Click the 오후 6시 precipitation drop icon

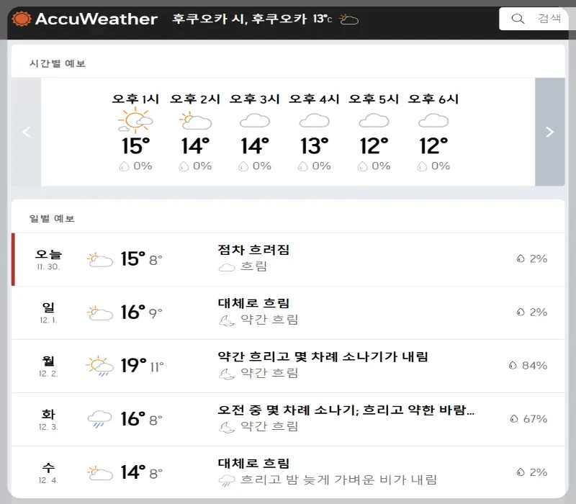(422, 166)
